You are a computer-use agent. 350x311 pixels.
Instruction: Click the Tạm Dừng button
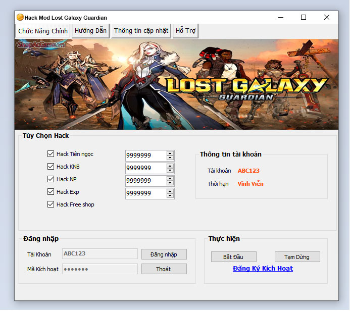pyautogui.click(x=297, y=257)
